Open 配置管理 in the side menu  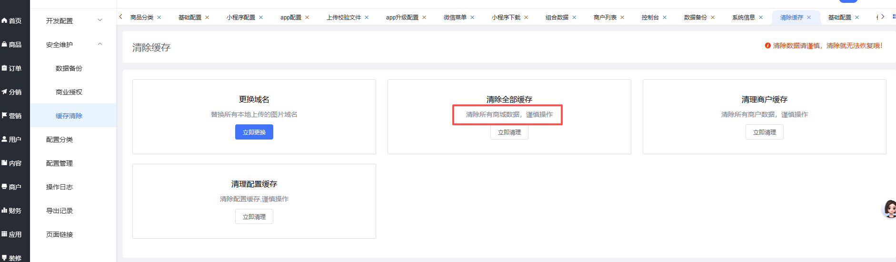60,163
